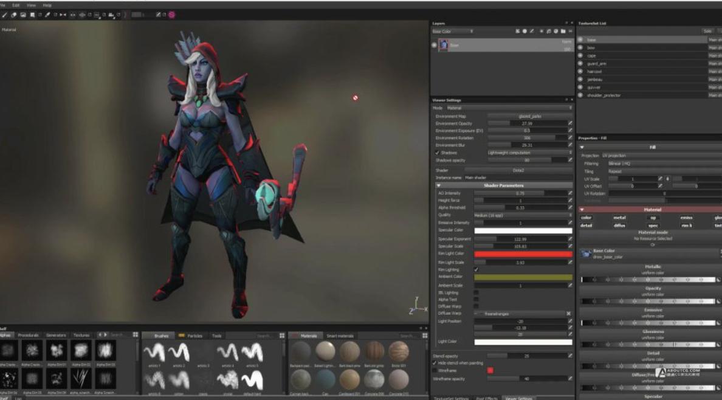The image size is (722, 400).
Task: Switch to the Smart materials tab
Action: (340, 336)
